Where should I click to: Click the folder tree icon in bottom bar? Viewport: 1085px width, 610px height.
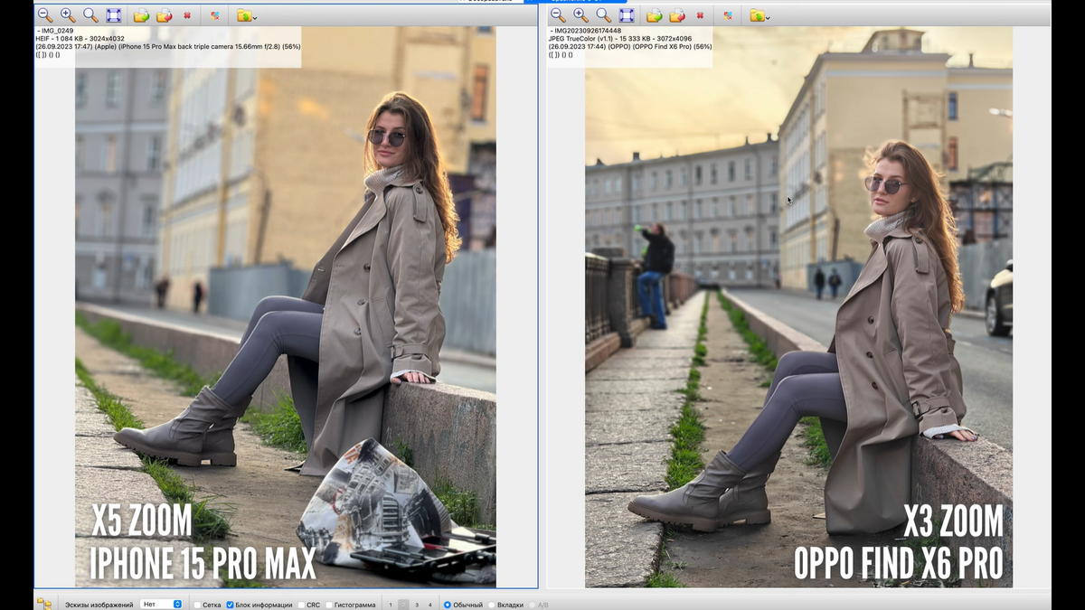(43, 603)
